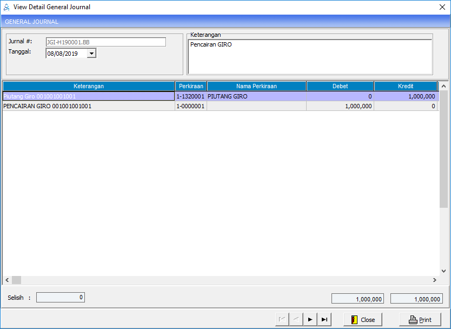
Task: Select the PIUTANG GIRO account name cell
Action: click(256, 96)
